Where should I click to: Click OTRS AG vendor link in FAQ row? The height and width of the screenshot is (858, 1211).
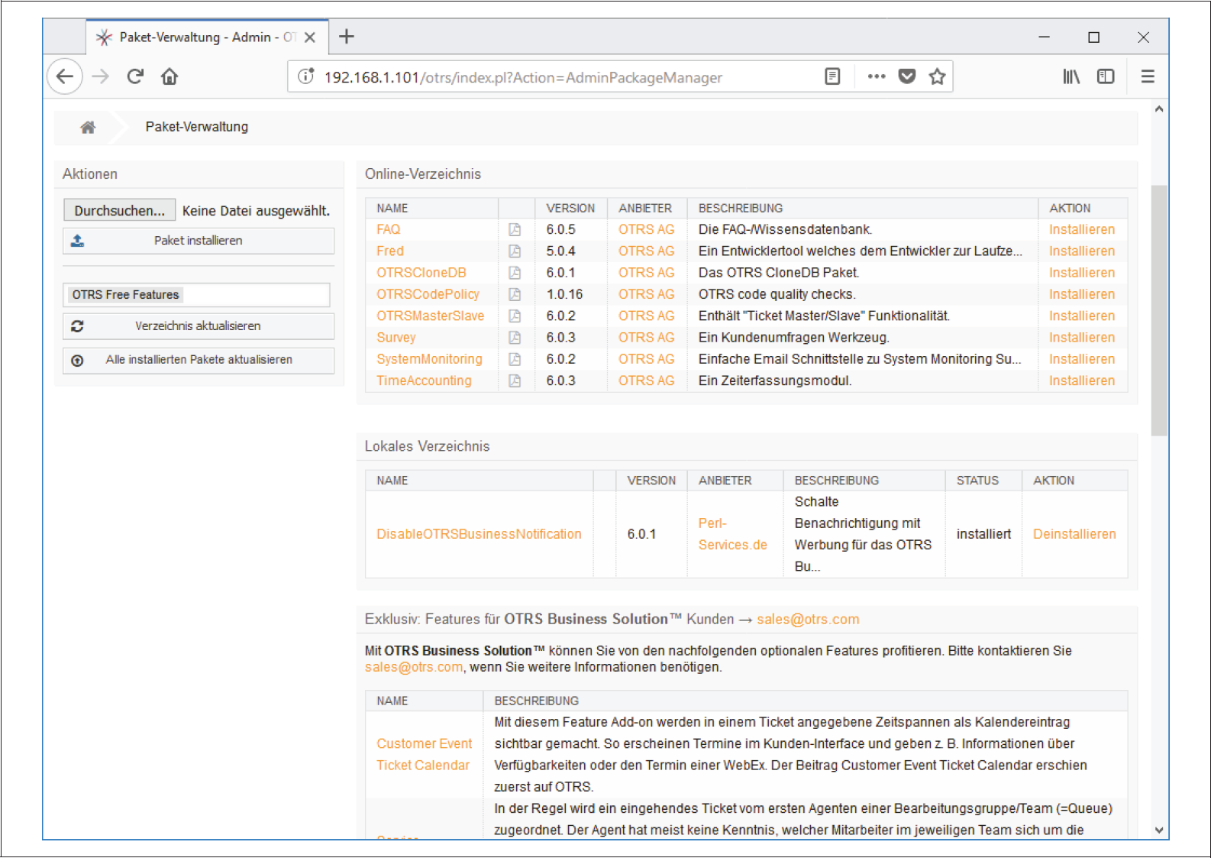click(646, 229)
